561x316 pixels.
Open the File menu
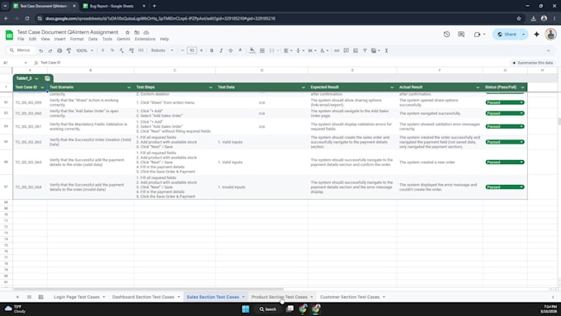click(21, 39)
